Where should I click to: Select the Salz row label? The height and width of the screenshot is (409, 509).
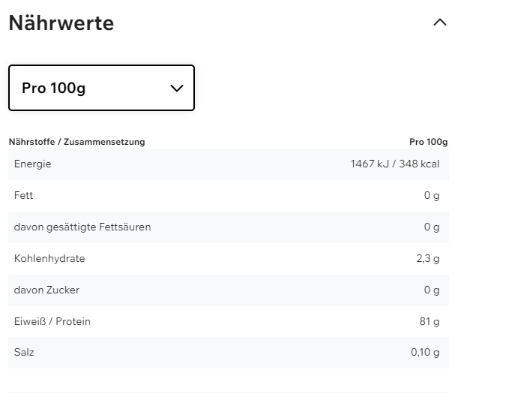coord(24,352)
